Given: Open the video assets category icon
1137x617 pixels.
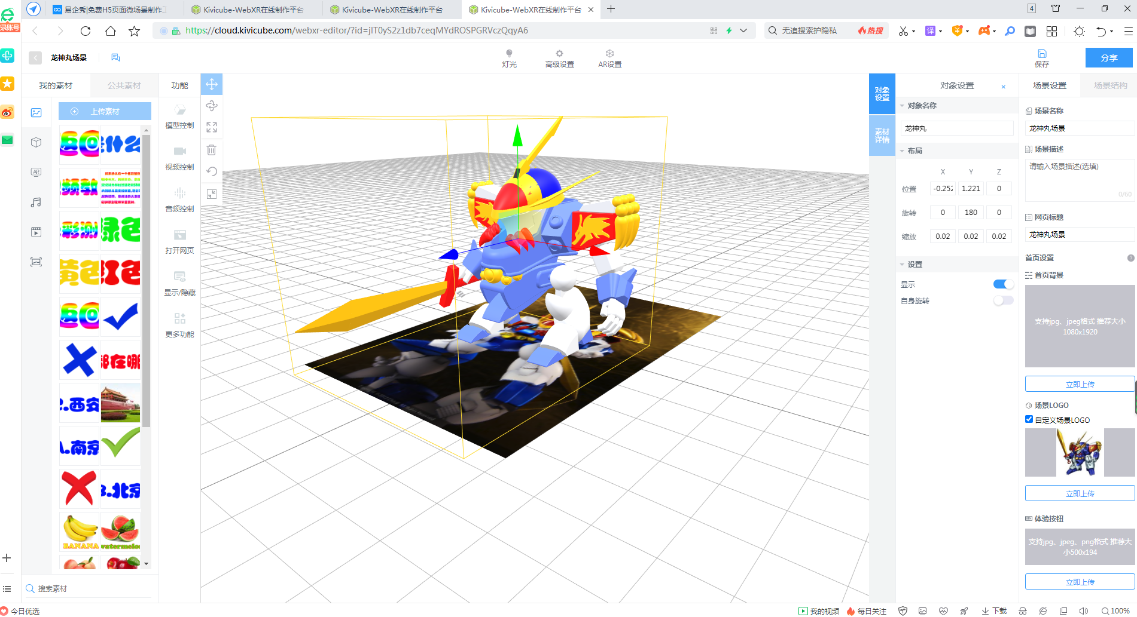Looking at the screenshot, I should coord(36,232).
